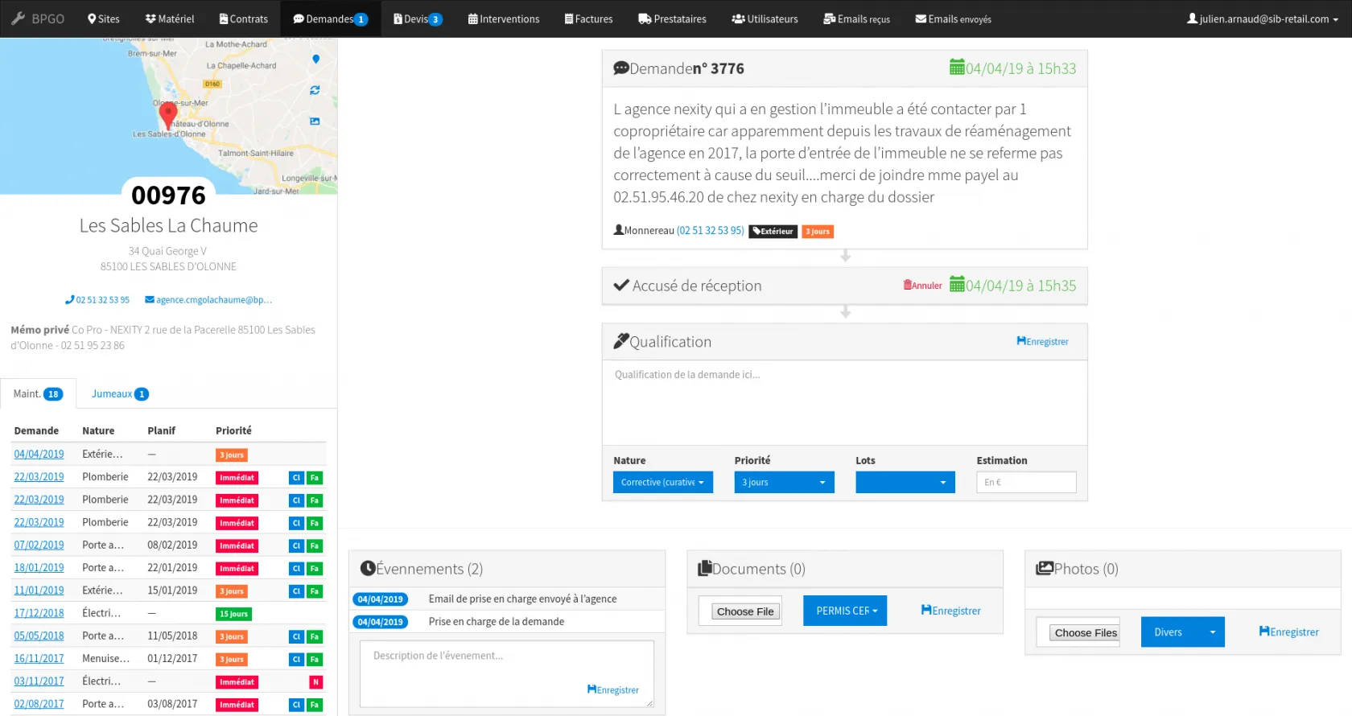Click the blue map pin icon on map
Screen dimensions: 1352x716
pyautogui.click(x=315, y=59)
